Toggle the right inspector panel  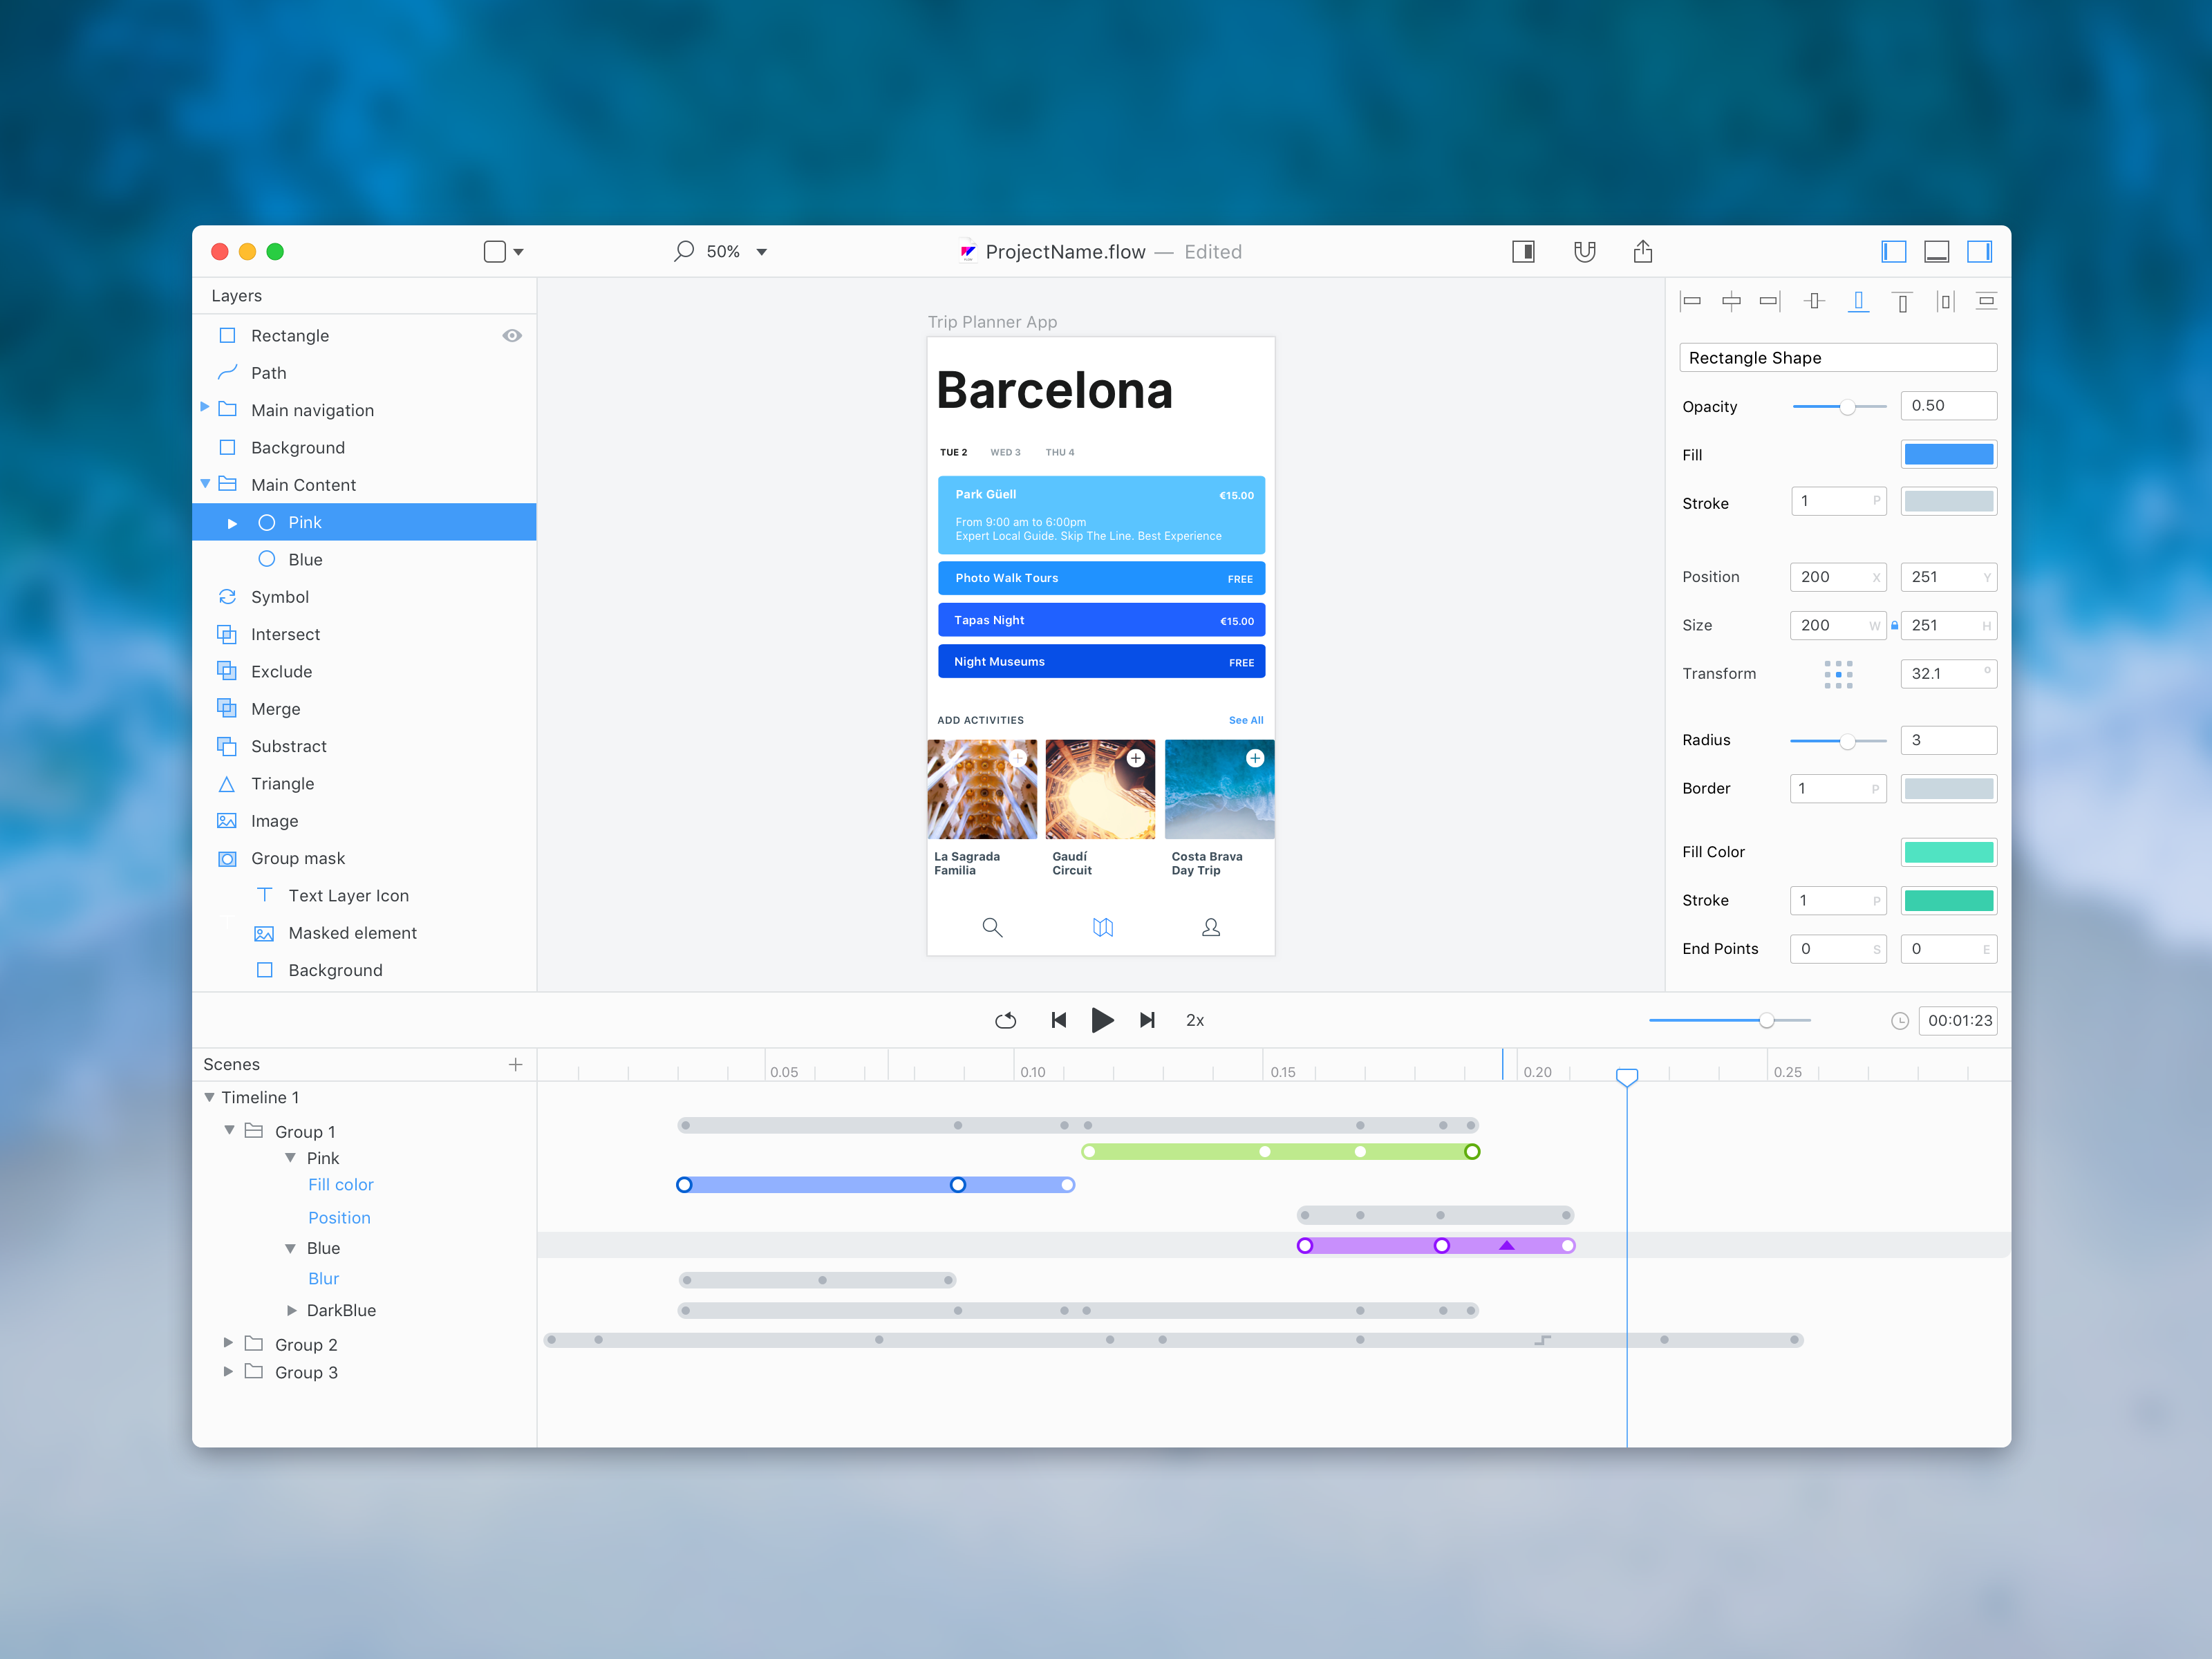pos(1980,252)
